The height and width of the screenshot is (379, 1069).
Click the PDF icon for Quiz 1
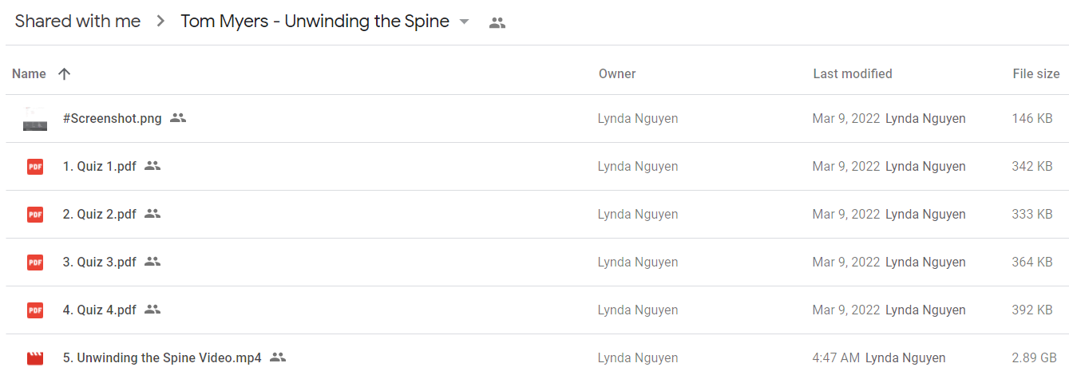pos(35,167)
